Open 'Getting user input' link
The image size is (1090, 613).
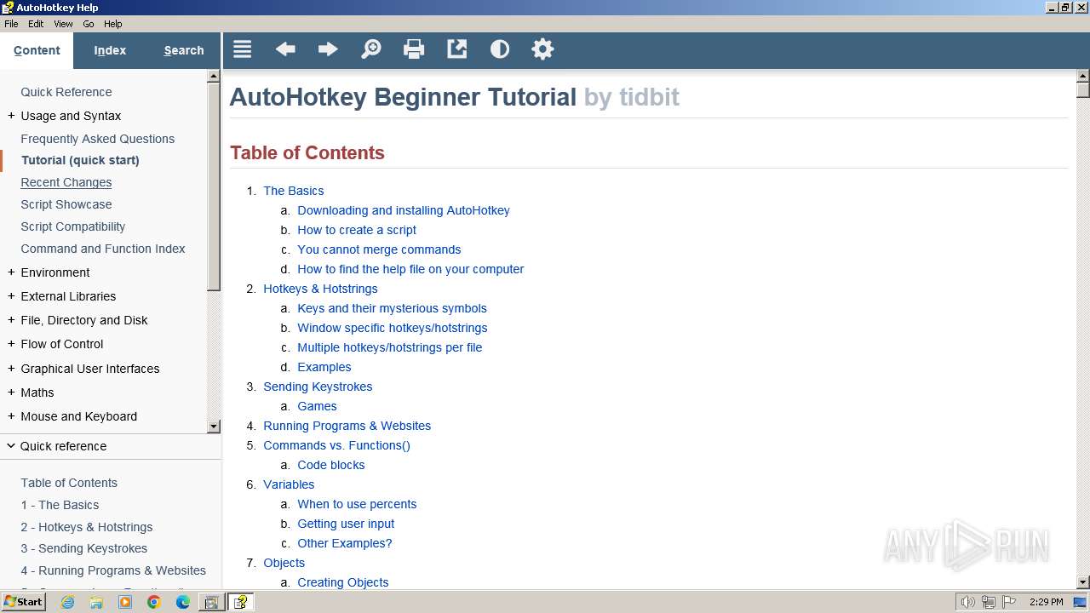click(346, 524)
